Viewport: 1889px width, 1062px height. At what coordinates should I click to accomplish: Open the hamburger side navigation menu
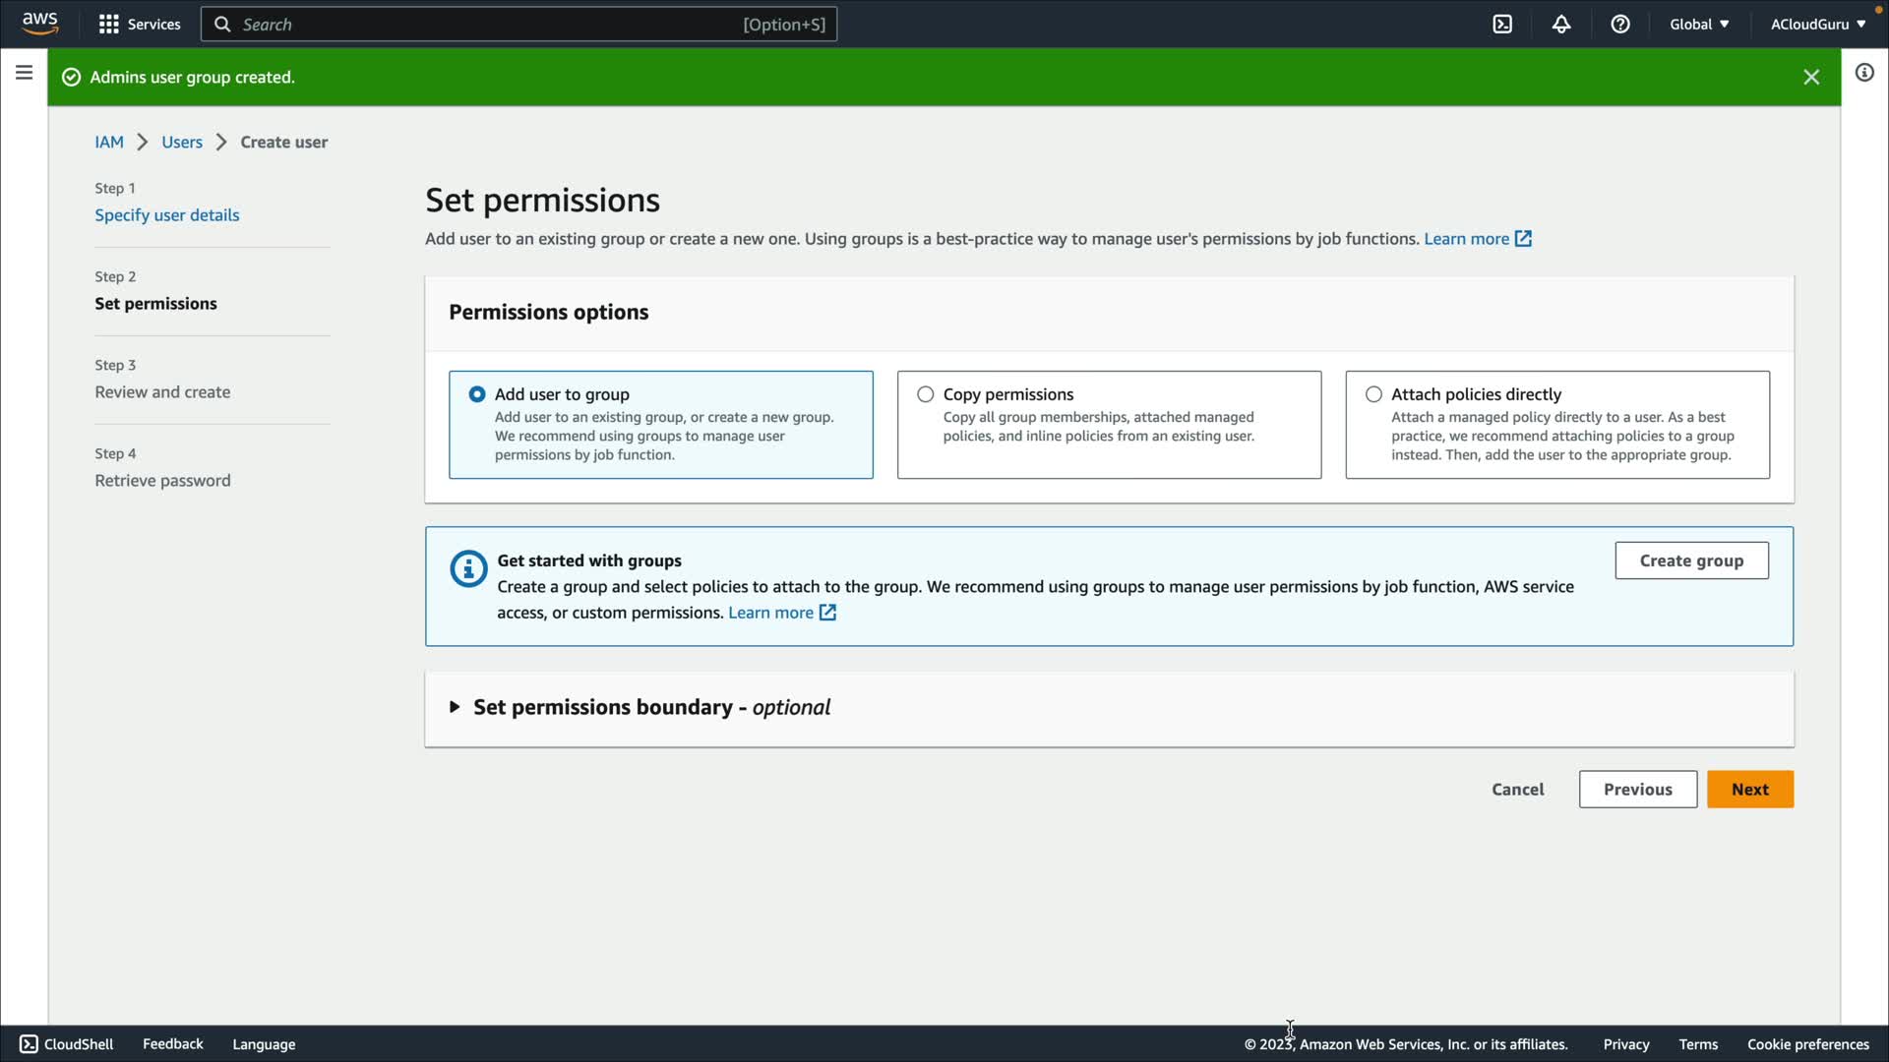(24, 73)
